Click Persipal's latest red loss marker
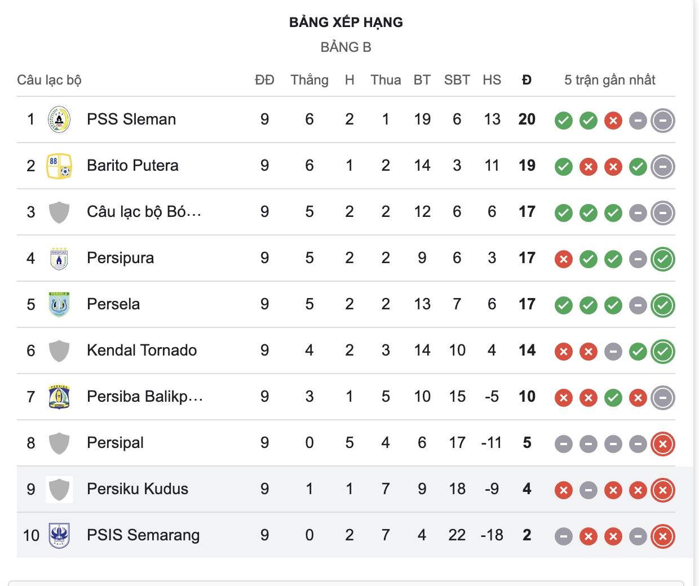 coord(662,443)
